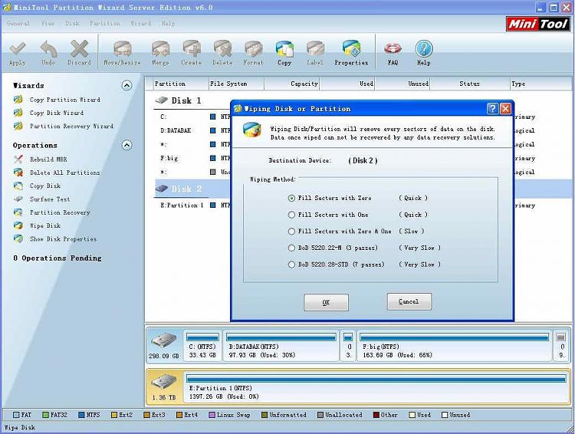575x434 pixels.
Task: Click C: (NTFS) block in disk map
Action: click(x=202, y=346)
